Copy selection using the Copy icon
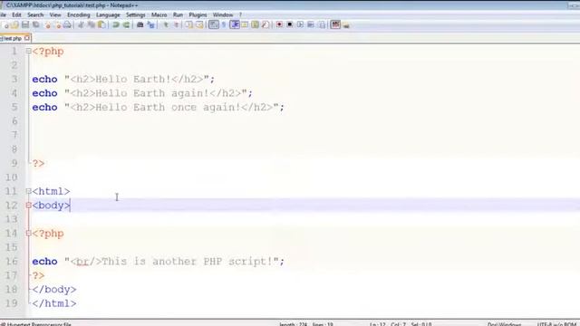 tap(91, 25)
